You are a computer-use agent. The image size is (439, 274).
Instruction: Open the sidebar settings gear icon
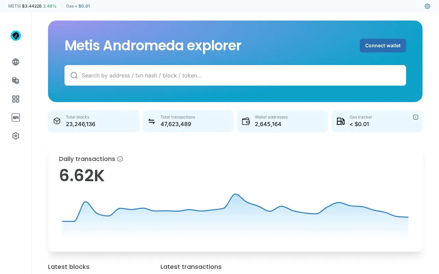coord(16,136)
